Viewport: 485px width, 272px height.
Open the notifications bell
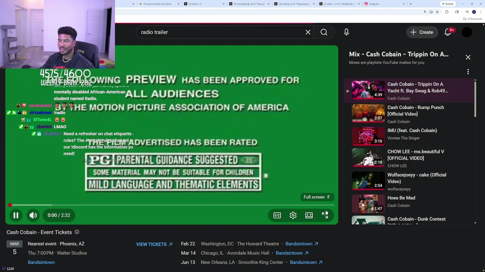(x=448, y=32)
